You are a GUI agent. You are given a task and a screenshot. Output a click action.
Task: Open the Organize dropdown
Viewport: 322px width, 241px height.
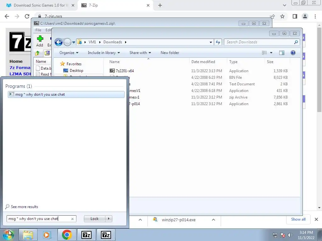pyautogui.click(x=69, y=53)
